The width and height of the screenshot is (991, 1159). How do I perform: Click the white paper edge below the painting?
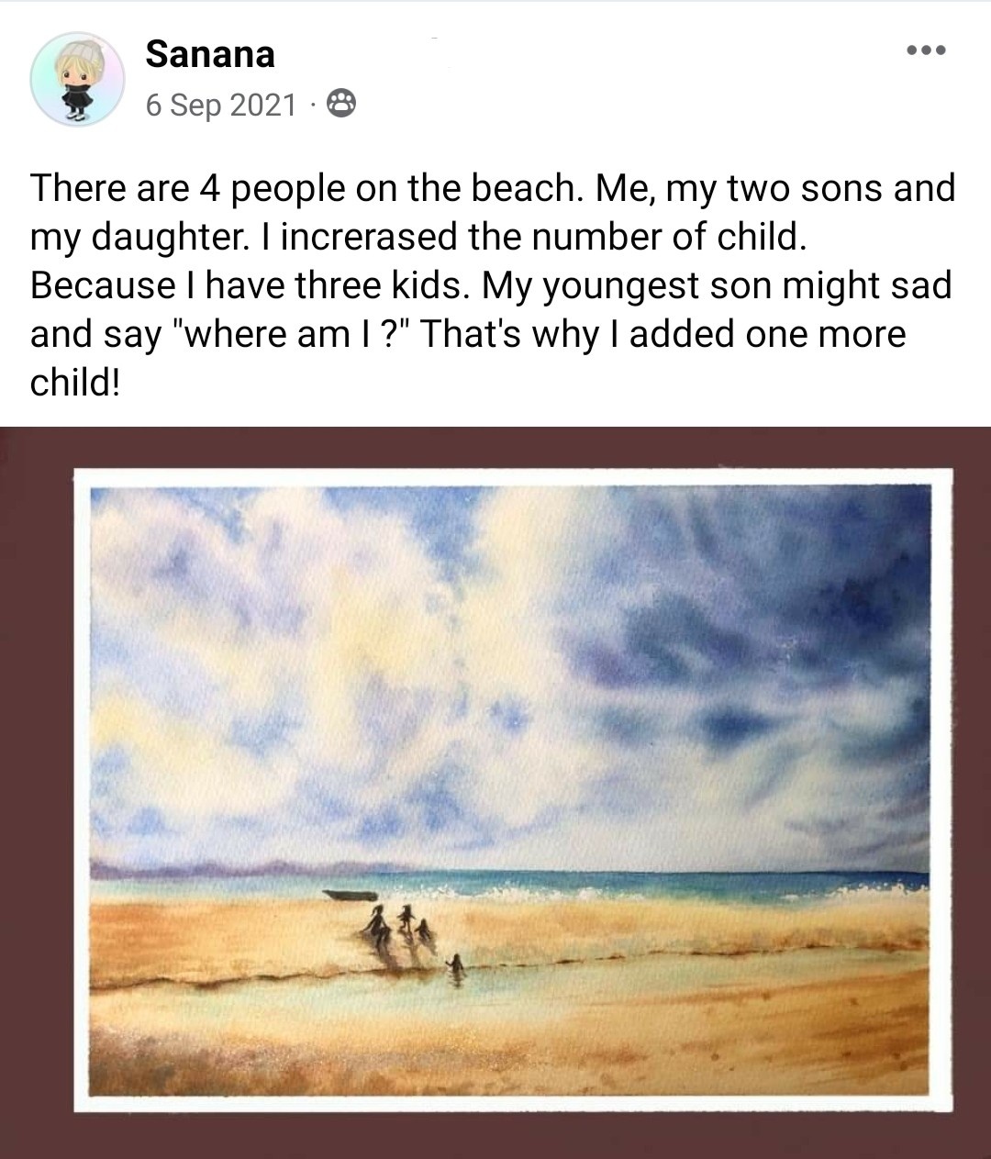[x=512, y=1103]
